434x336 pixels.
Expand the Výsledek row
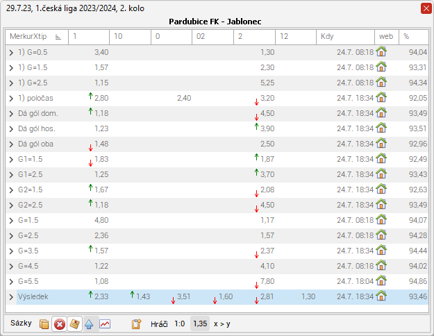point(11,297)
